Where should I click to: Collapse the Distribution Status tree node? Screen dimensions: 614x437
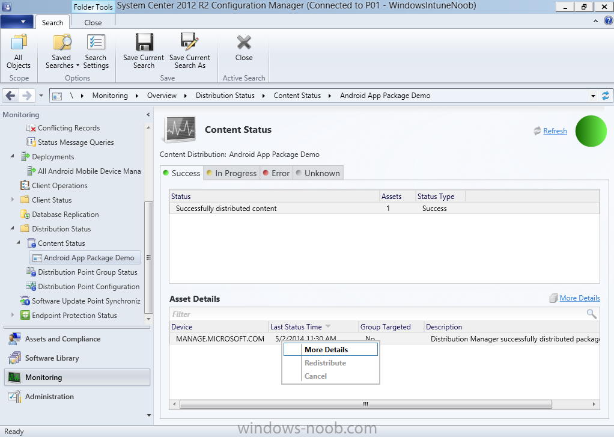[x=13, y=228]
